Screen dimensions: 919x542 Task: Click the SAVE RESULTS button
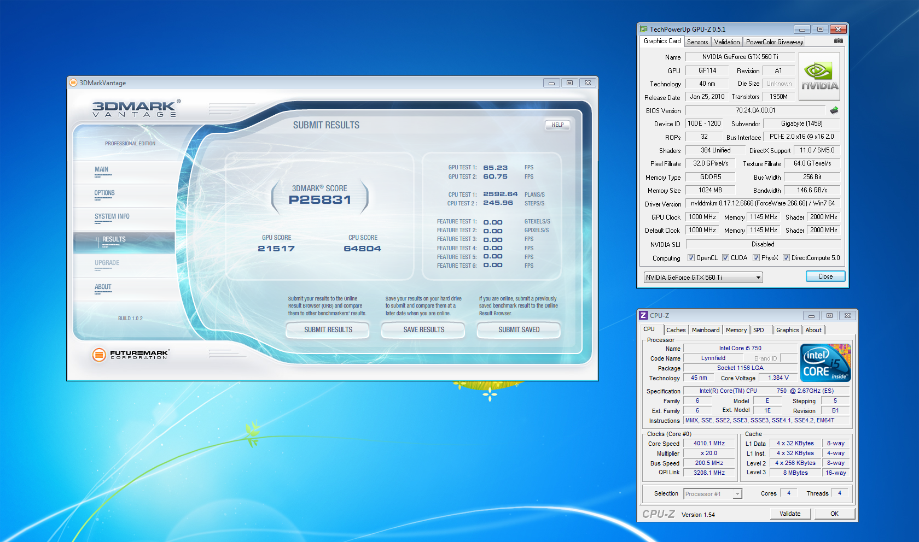coord(423,330)
